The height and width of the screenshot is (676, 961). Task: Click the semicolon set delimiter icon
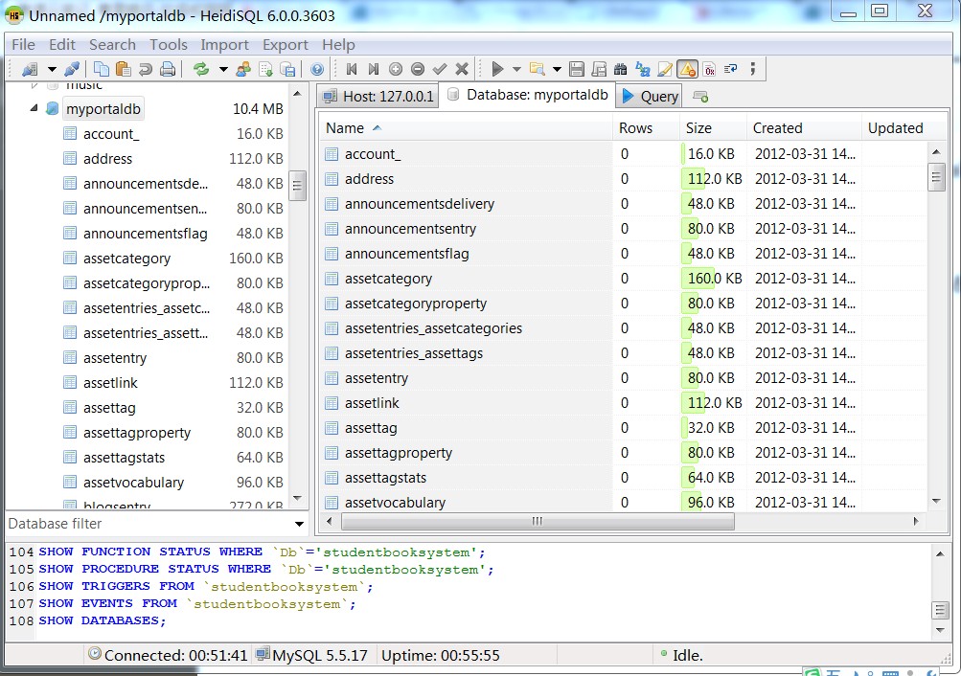[753, 69]
